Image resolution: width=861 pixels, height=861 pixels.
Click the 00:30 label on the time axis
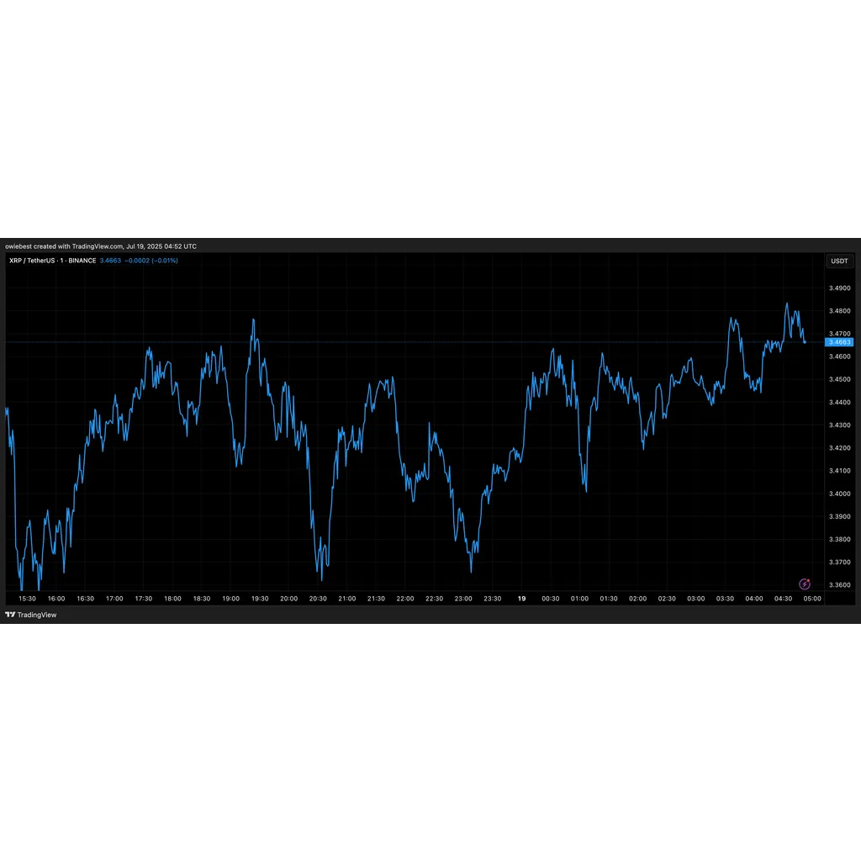[x=551, y=599]
